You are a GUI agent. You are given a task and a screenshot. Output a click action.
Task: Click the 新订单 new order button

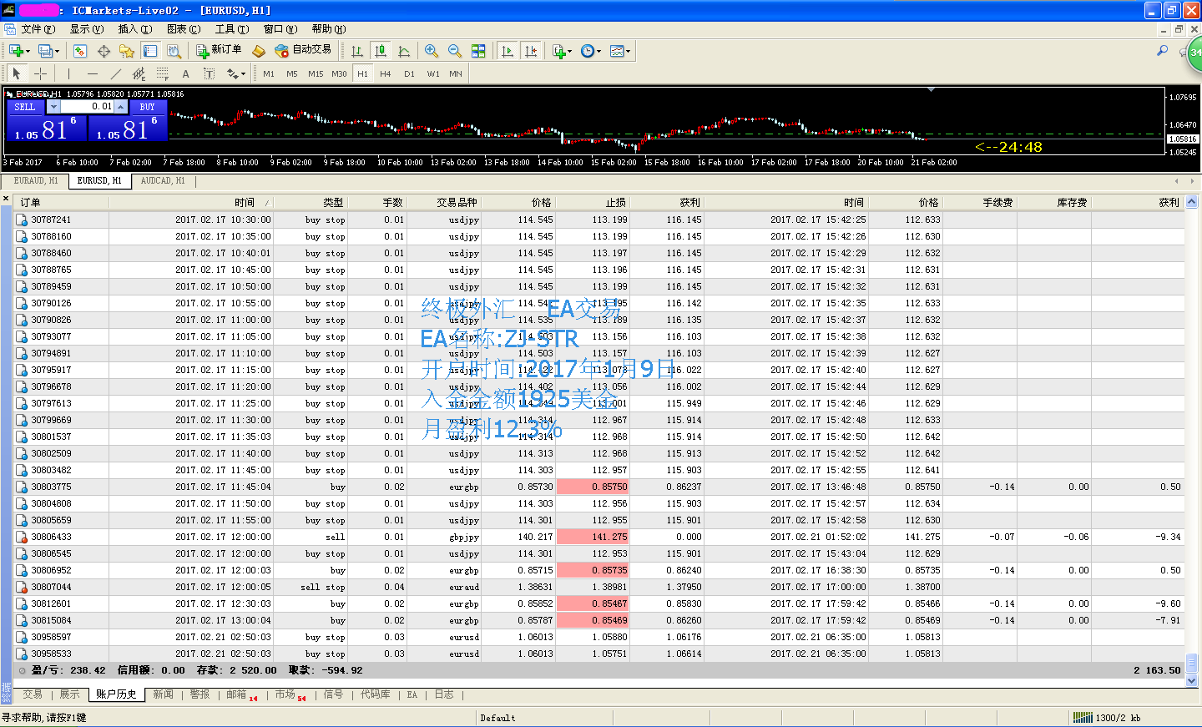pyautogui.click(x=219, y=50)
